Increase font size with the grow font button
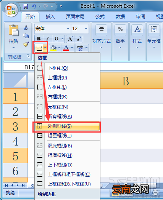This screenshot has height=200, width=163. coord(71,39)
